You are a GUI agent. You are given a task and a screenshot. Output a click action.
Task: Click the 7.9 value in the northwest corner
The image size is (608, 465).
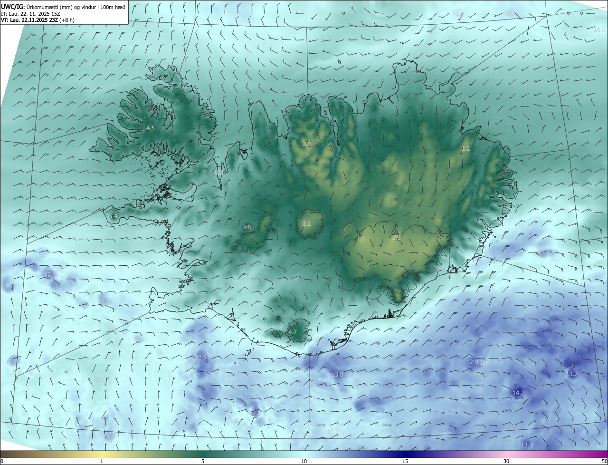21,52
